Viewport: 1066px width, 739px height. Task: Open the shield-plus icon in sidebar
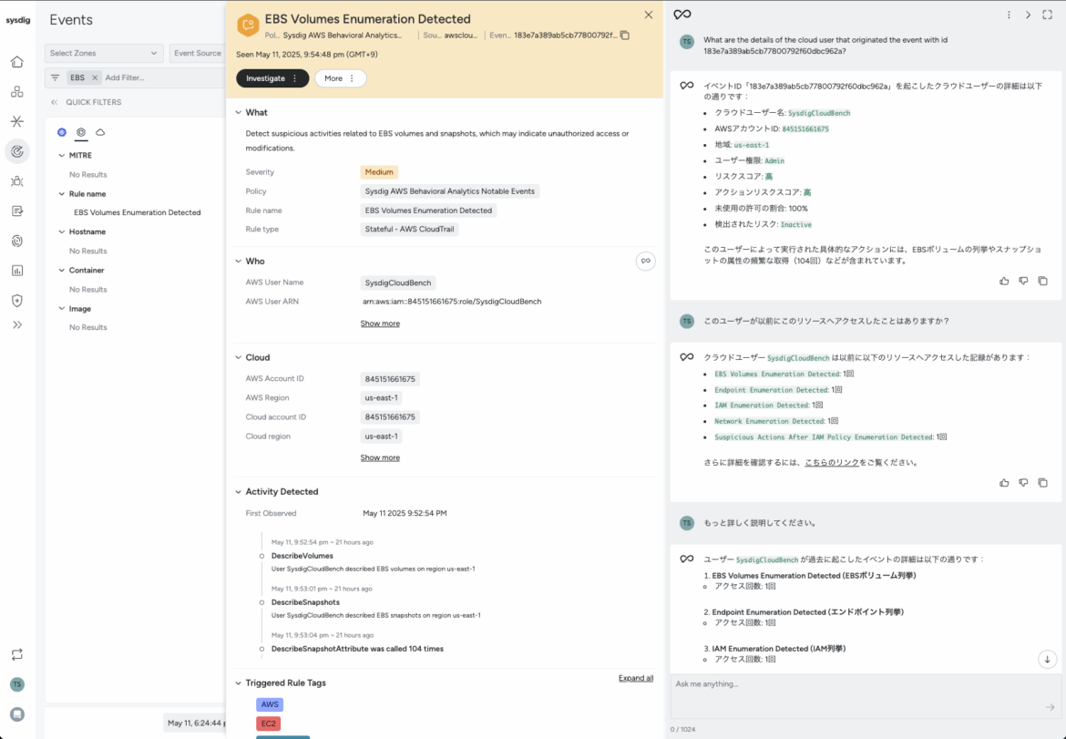17,301
